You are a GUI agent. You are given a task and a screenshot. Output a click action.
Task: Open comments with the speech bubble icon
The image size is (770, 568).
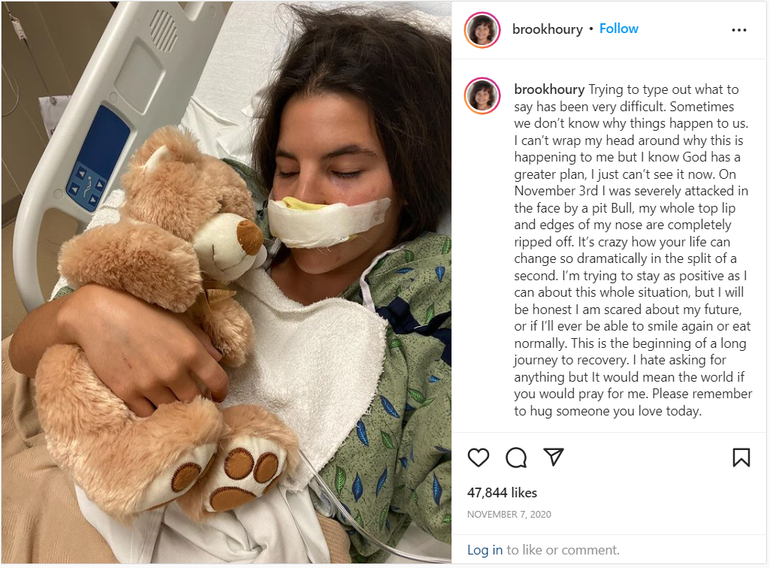click(516, 458)
